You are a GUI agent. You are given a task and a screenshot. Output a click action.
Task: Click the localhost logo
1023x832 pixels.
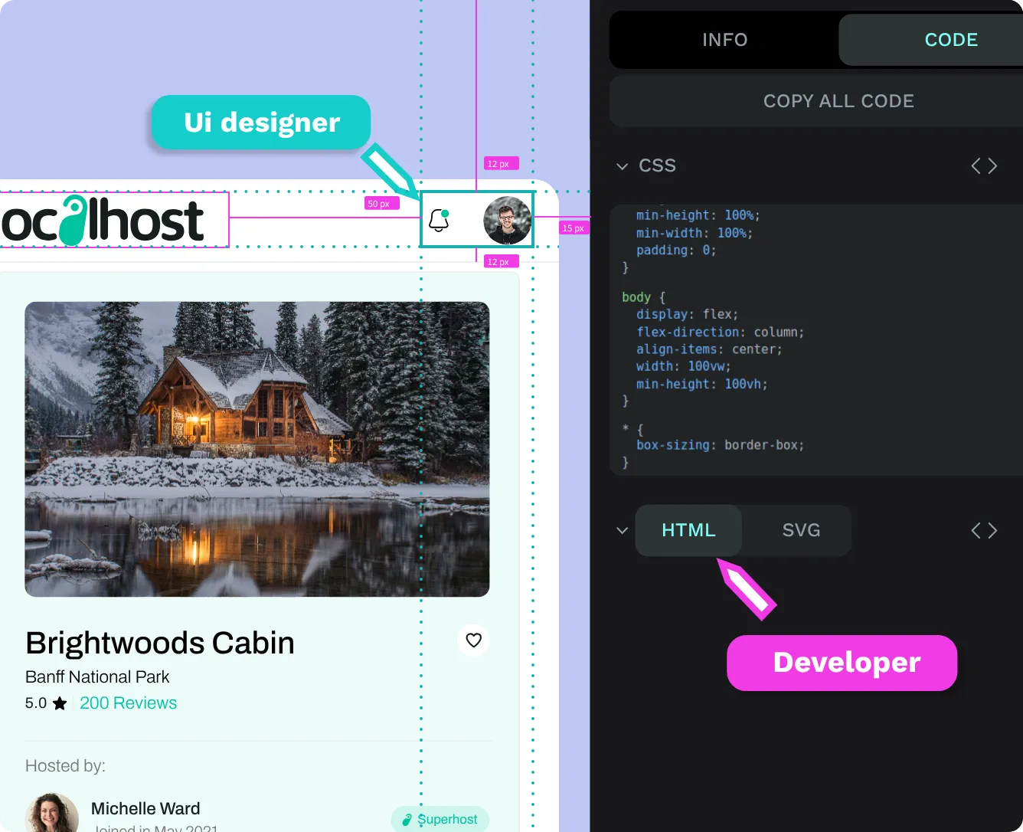pos(103,221)
